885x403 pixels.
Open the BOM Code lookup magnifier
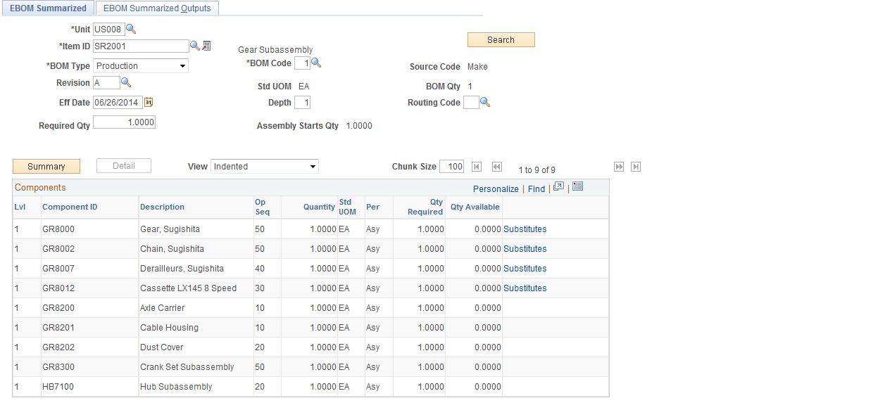pyautogui.click(x=316, y=63)
